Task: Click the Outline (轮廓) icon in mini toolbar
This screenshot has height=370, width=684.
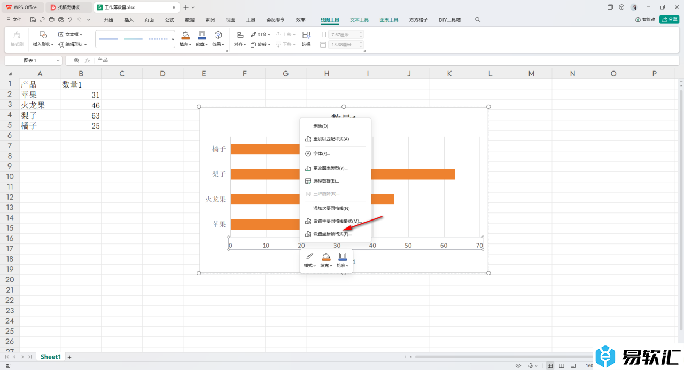Action: (343, 256)
